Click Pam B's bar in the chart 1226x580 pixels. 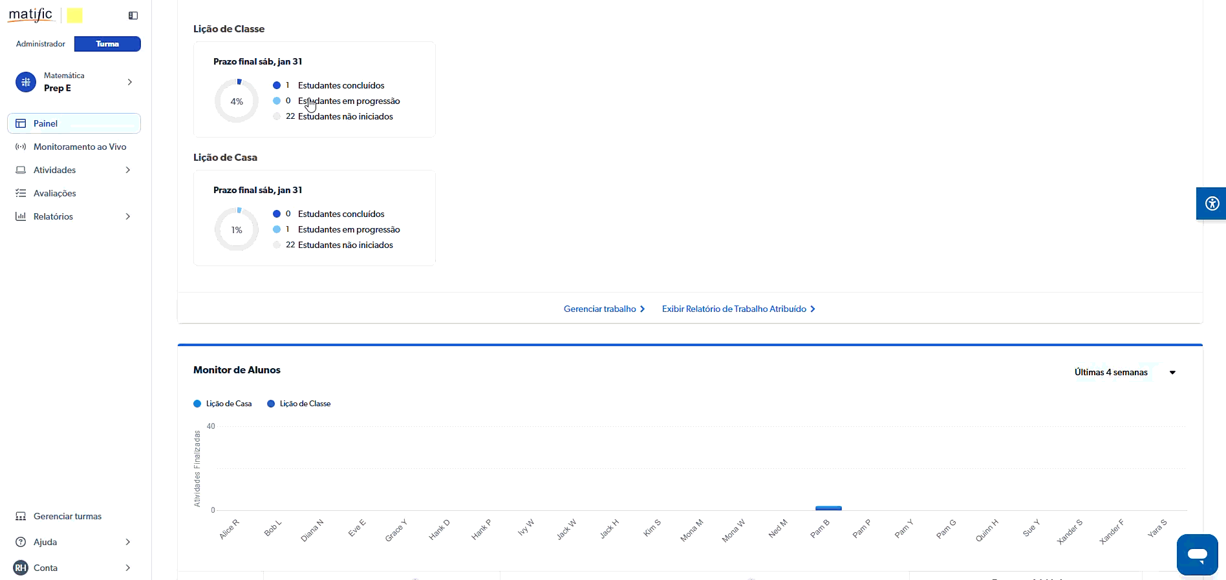coord(828,508)
